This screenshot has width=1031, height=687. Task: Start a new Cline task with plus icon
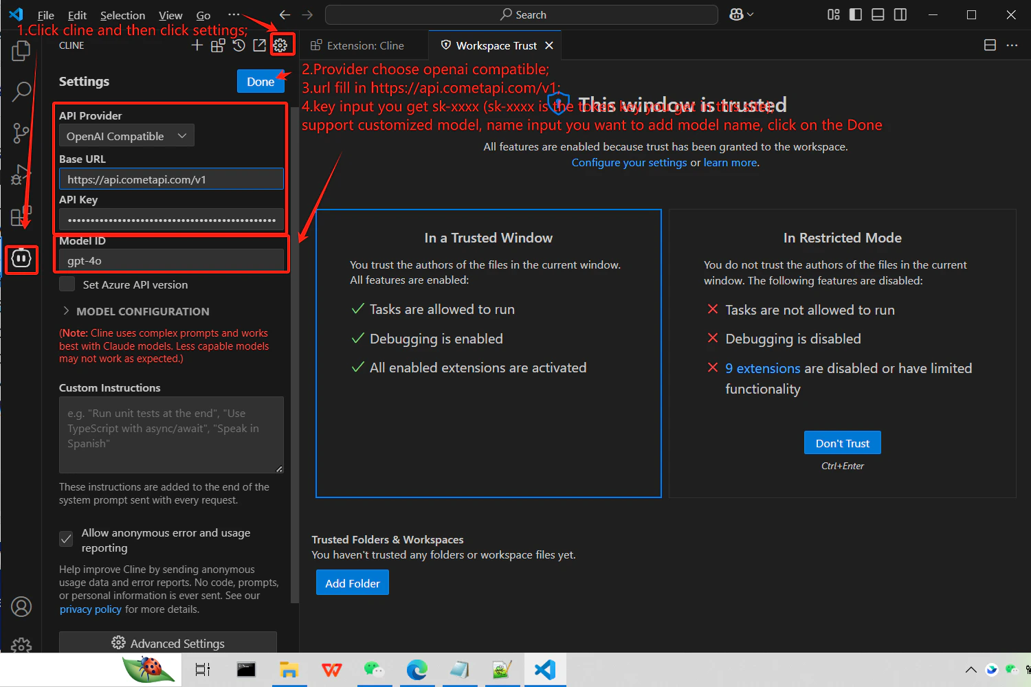(197, 45)
